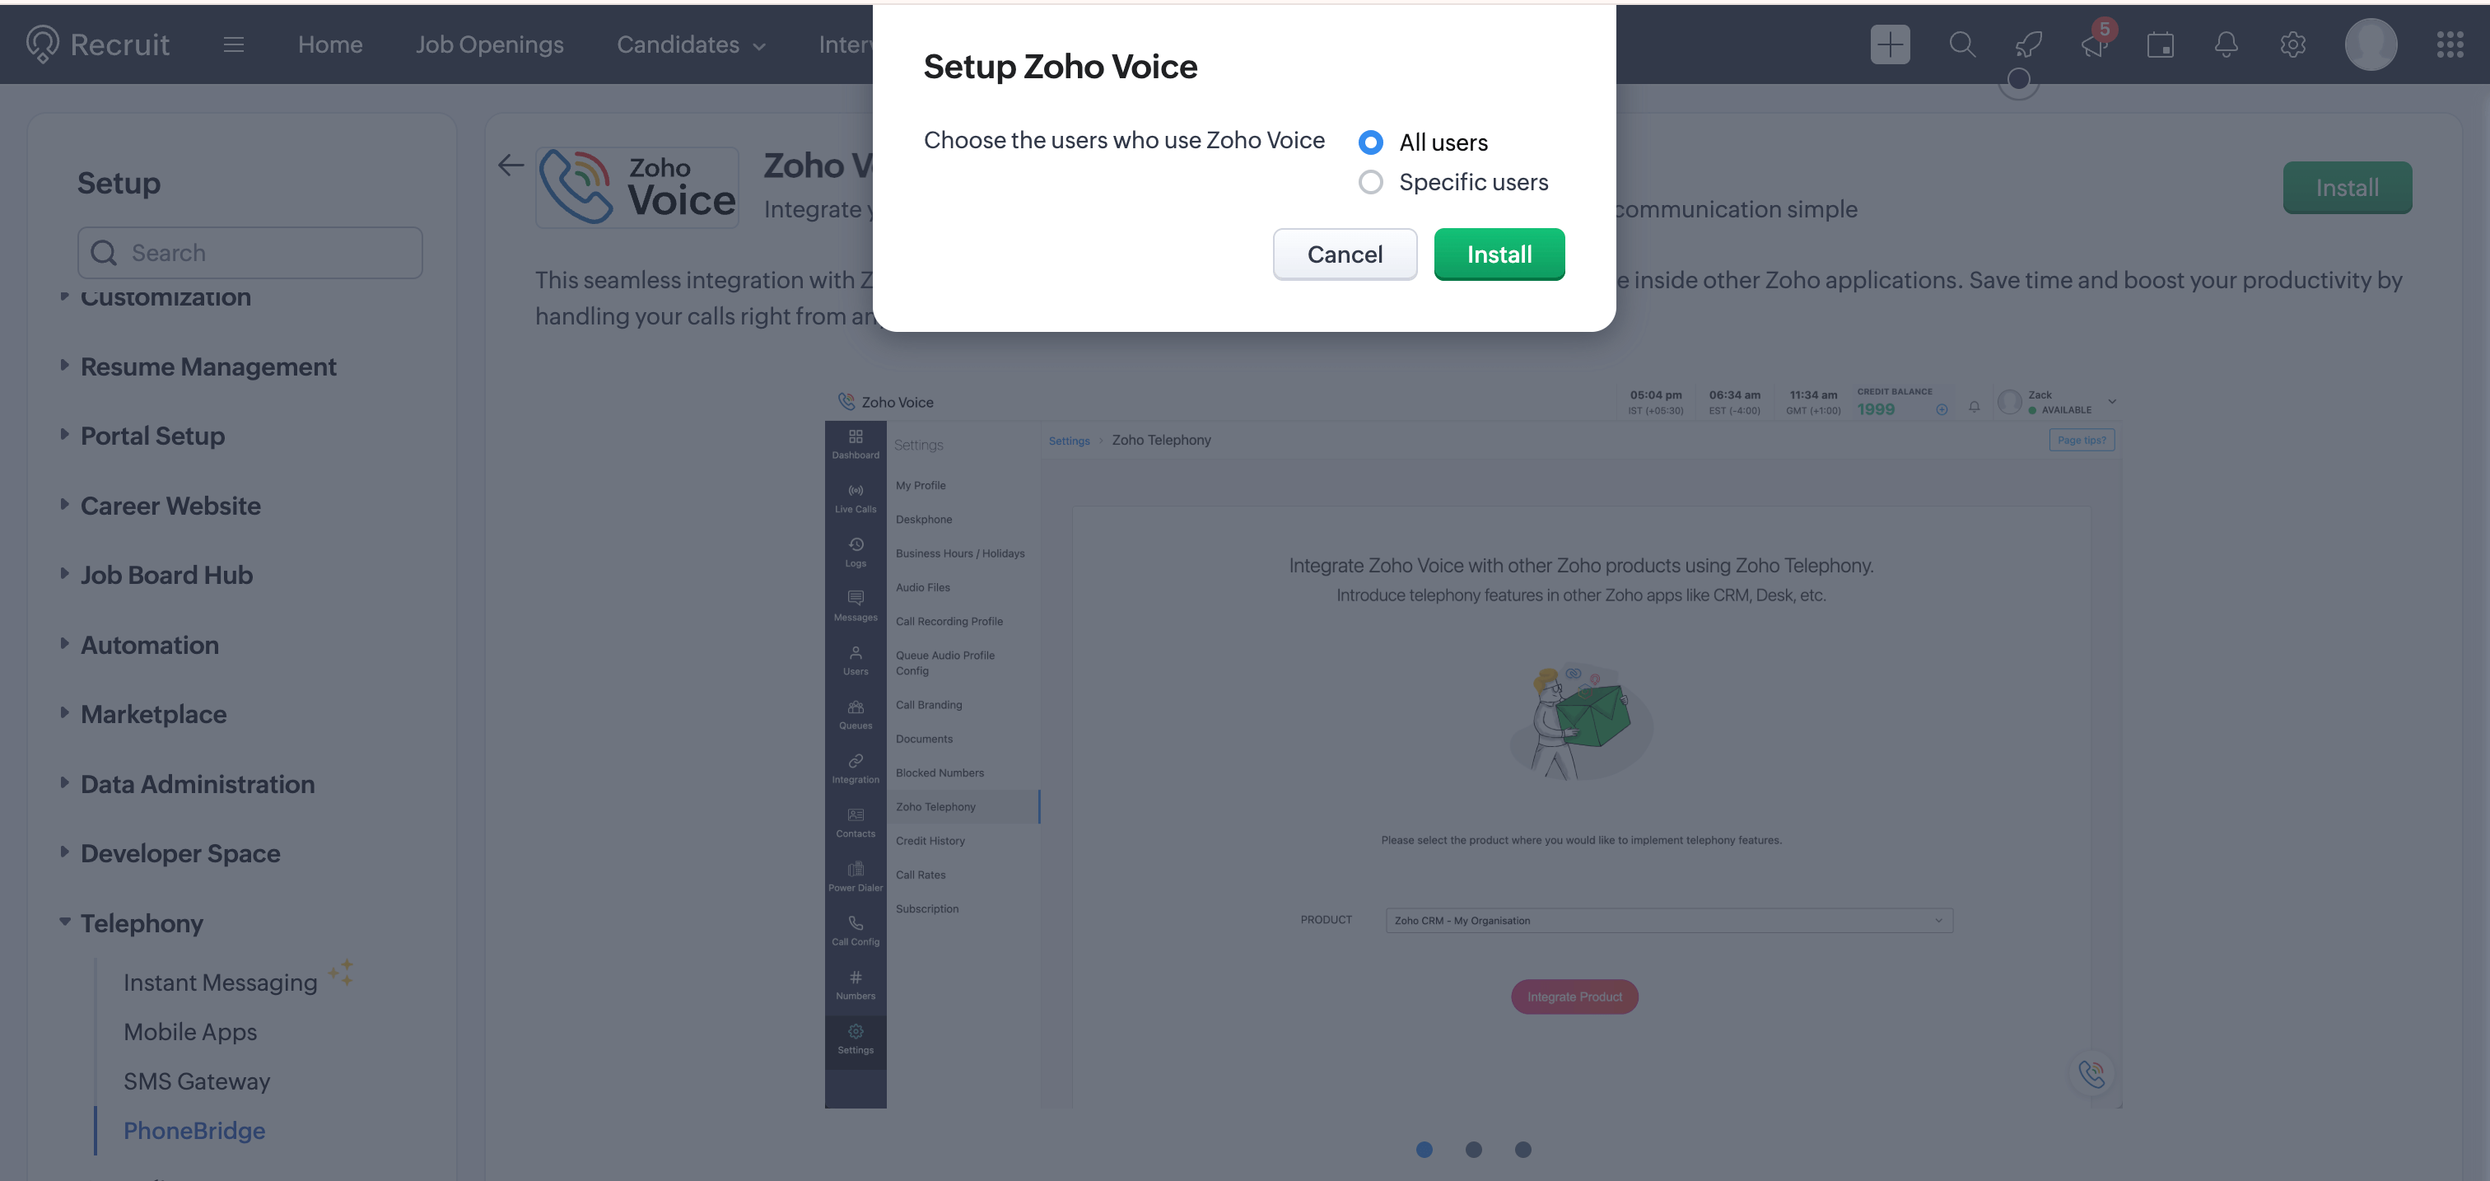Screen dimensions: 2490x1181
Task: Click Cancel in Setup Zoho Voice dialog
Action: point(1344,254)
